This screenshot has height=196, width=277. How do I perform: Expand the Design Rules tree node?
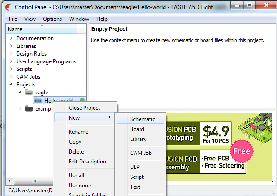[11, 53]
